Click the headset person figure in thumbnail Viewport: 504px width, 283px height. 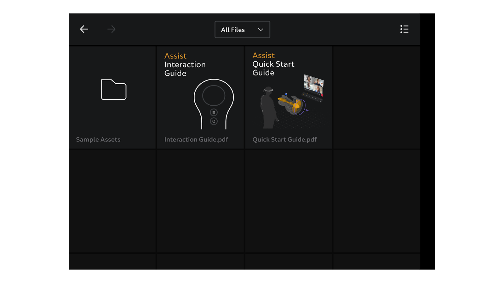pos(268,107)
